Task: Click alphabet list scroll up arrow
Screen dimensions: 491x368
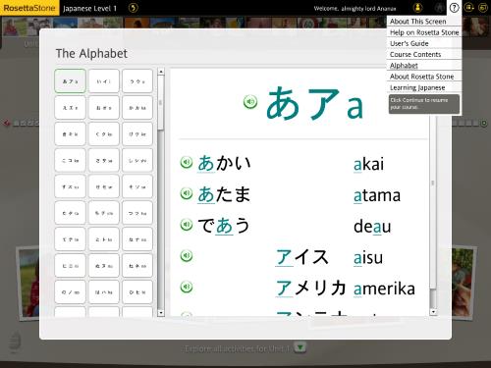Action: (161, 72)
